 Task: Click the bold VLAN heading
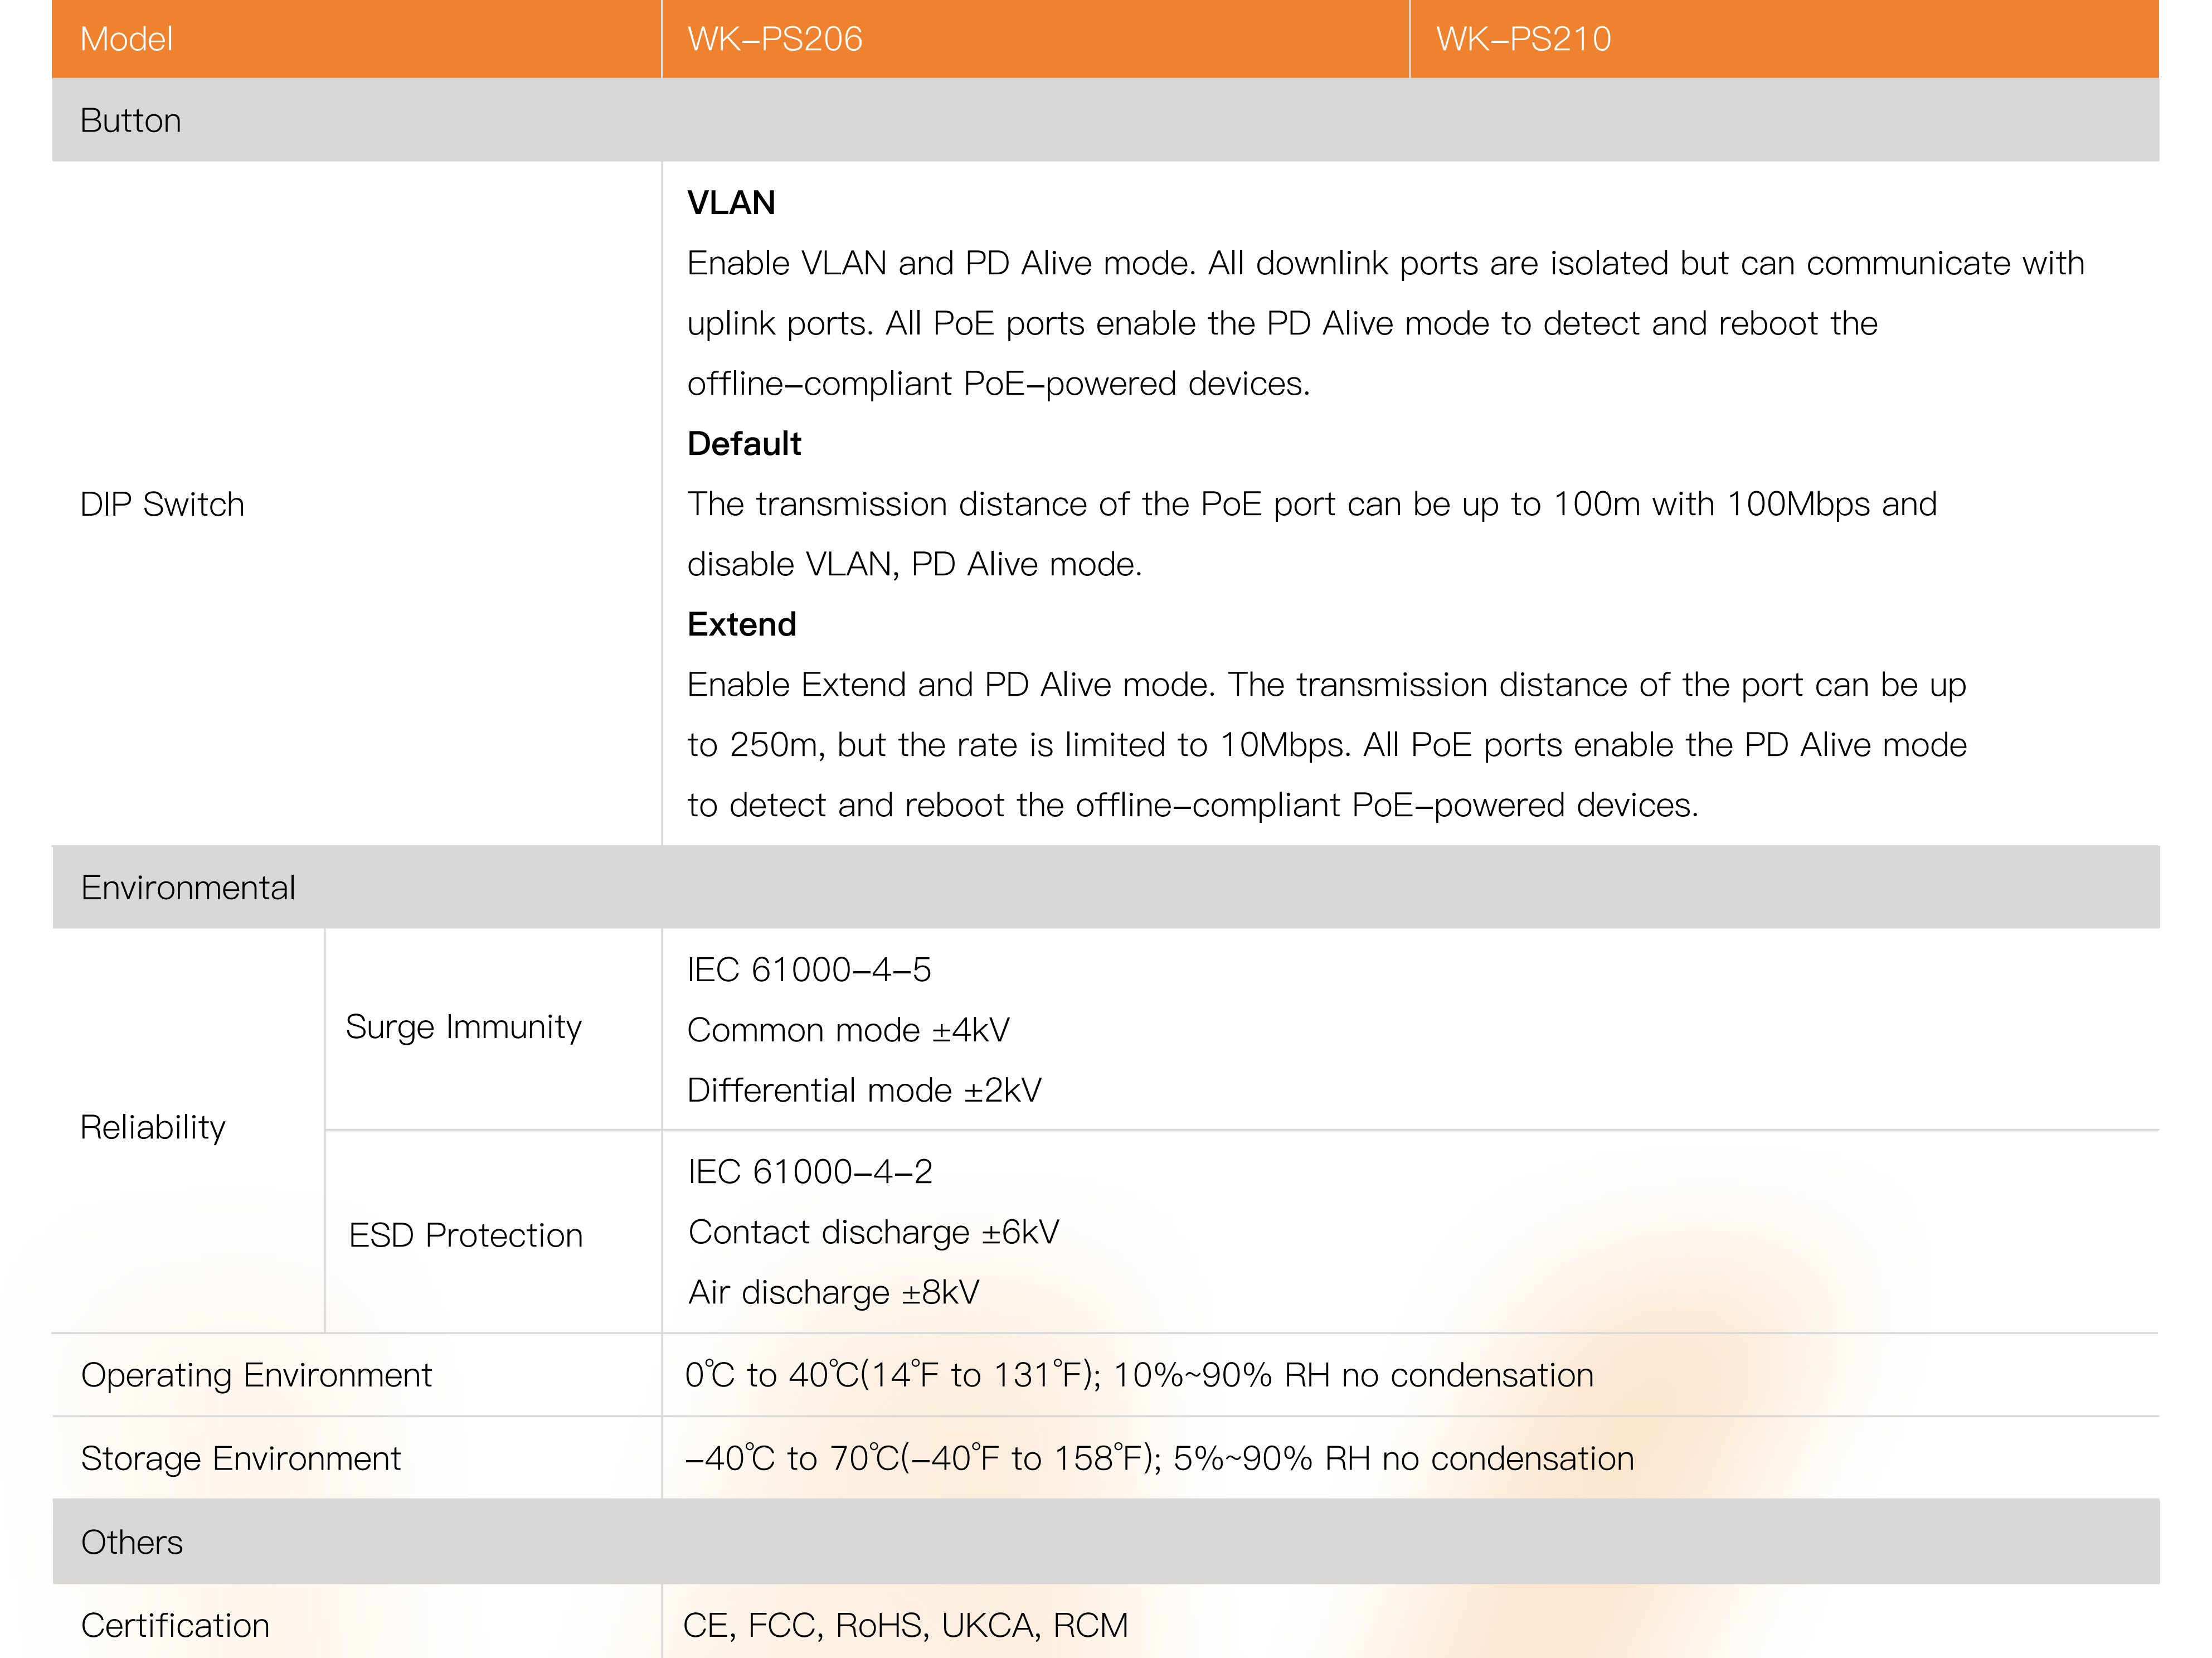(731, 202)
